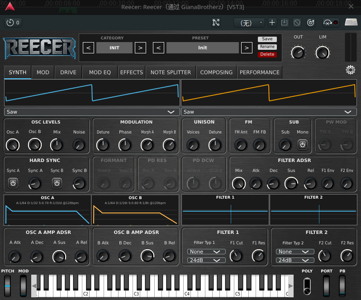Image resolution: width=361 pixels, height=300 pixels.
Task: Toggle the first Sync A power button
Action: (13, 183)
